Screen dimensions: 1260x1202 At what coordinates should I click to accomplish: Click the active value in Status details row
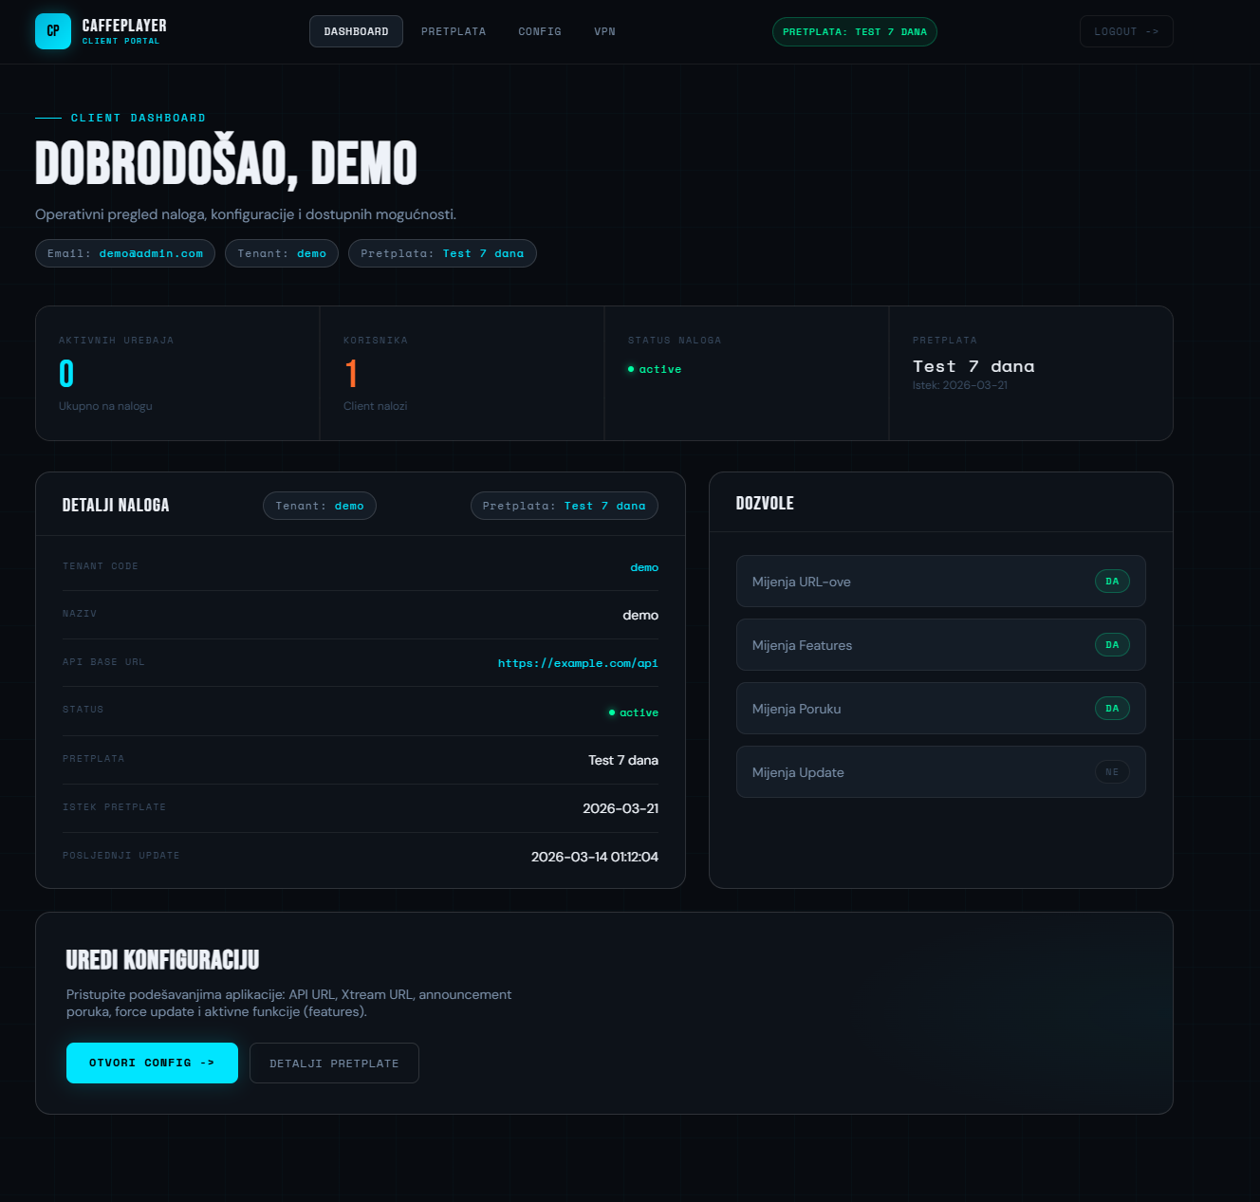click(x=634, y=712)
